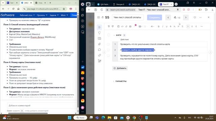Select all steps checkbox next to ШАГИ
The image size is (216, 121).
point(109,35)
